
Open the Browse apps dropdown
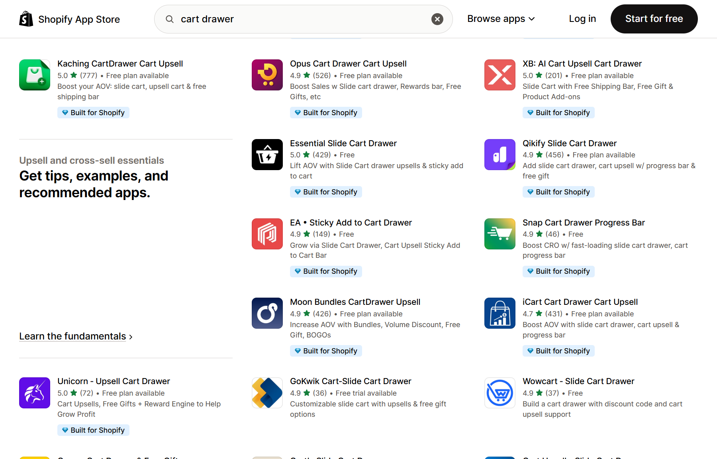[x=501, y=19]
